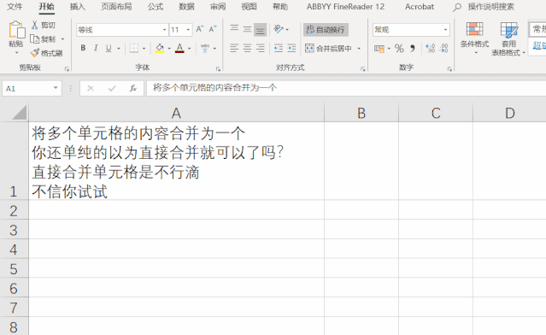Click the Select All corner triangle
Screen dimensions: 546x335
[19, 113]
